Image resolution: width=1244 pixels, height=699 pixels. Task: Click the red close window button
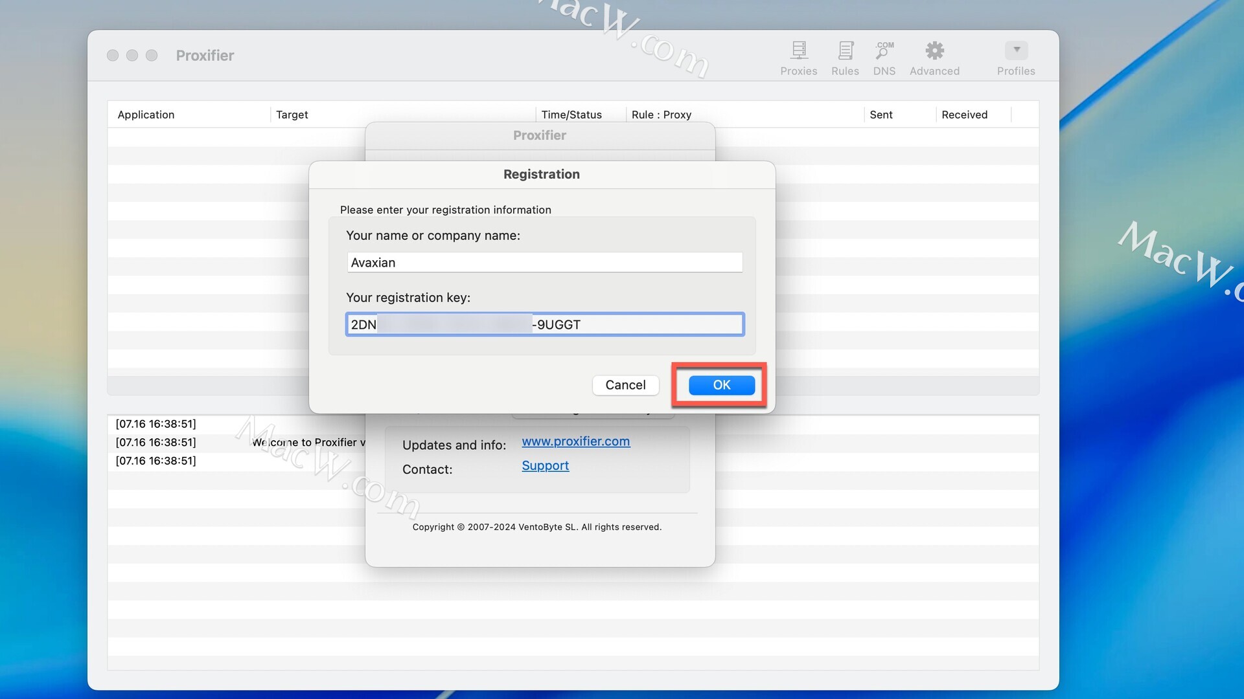113,56
